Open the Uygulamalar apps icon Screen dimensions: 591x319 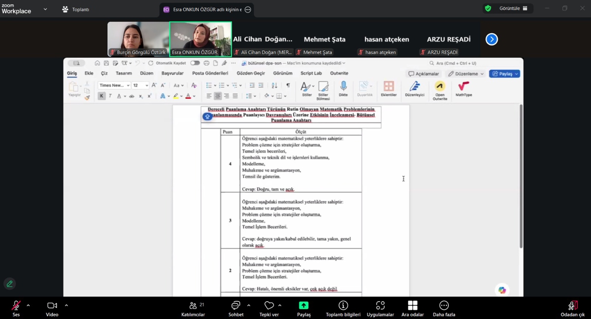point(380,306)
